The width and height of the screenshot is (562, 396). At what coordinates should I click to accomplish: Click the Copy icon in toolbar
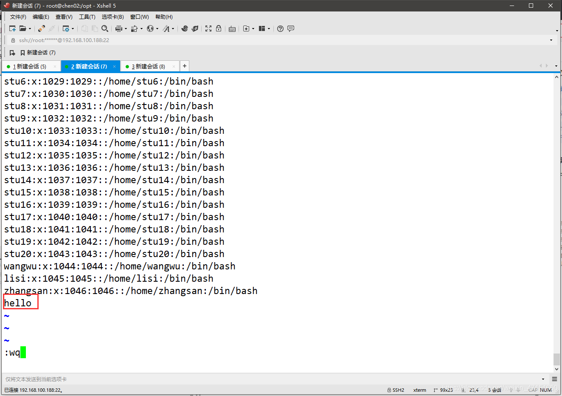84,28
